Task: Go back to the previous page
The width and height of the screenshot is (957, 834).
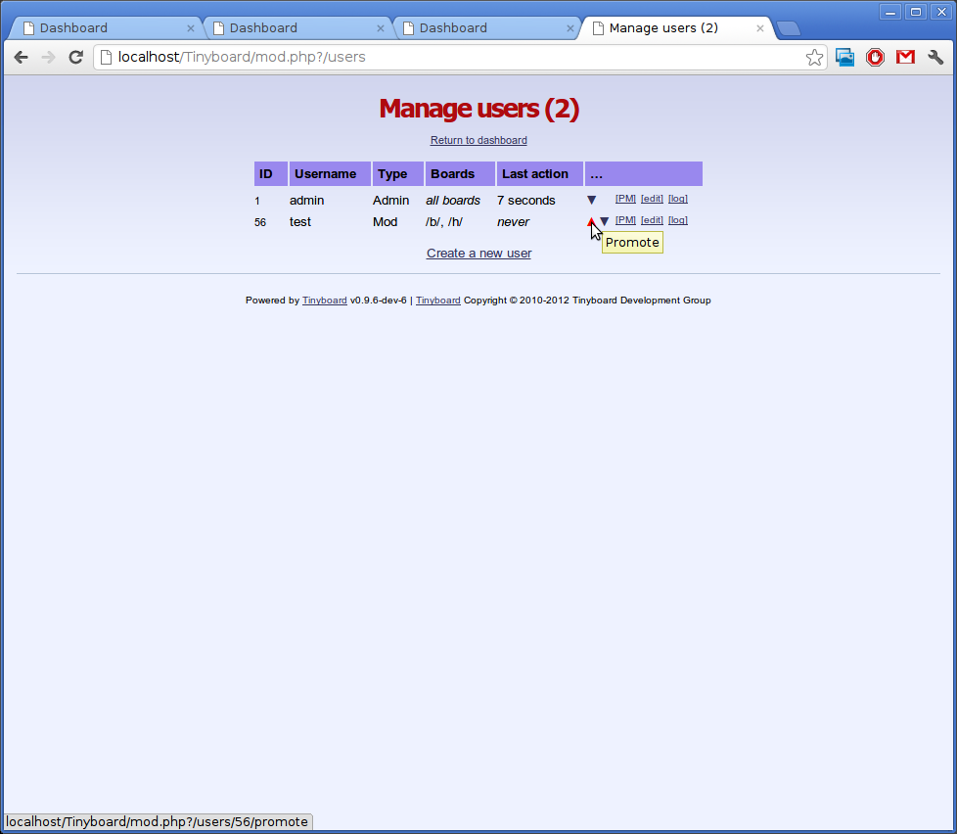Action: coord(22,58)
